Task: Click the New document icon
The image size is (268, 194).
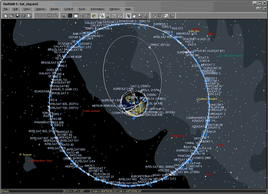Action: 5,16
